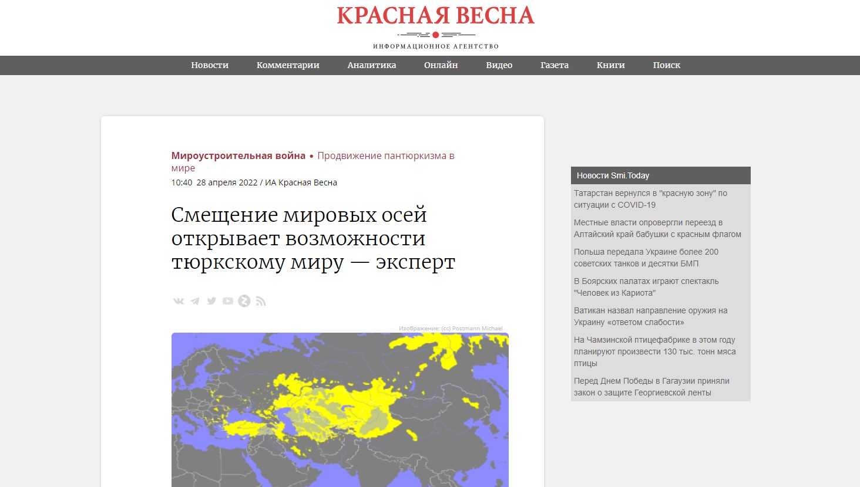The width and height of the screenshot is (860, 487).
Task: Open the Татарстан COVID-19 news item
Action: 650,199
